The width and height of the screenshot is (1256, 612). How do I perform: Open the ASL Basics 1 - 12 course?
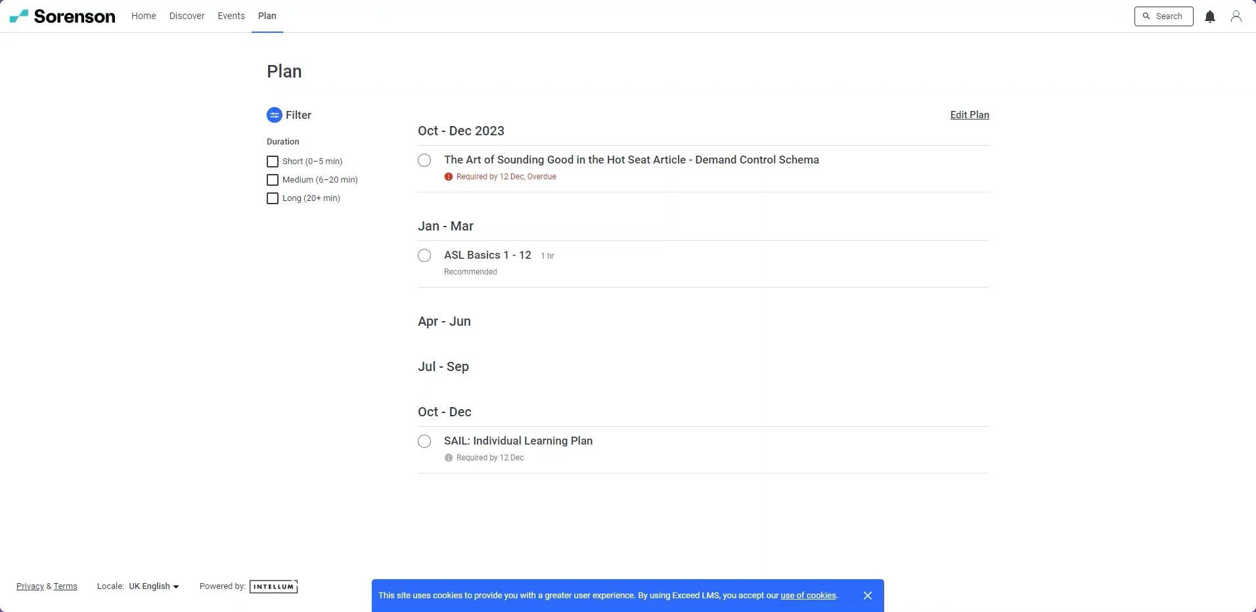[x=487, y=255]
